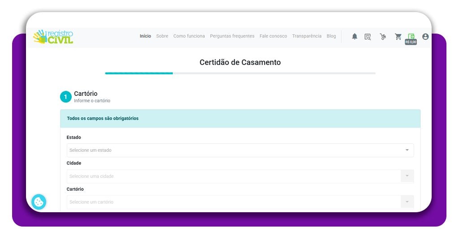Click the form progress bar
The height and width of the screenshot is (240, 459).
(240, 73)
